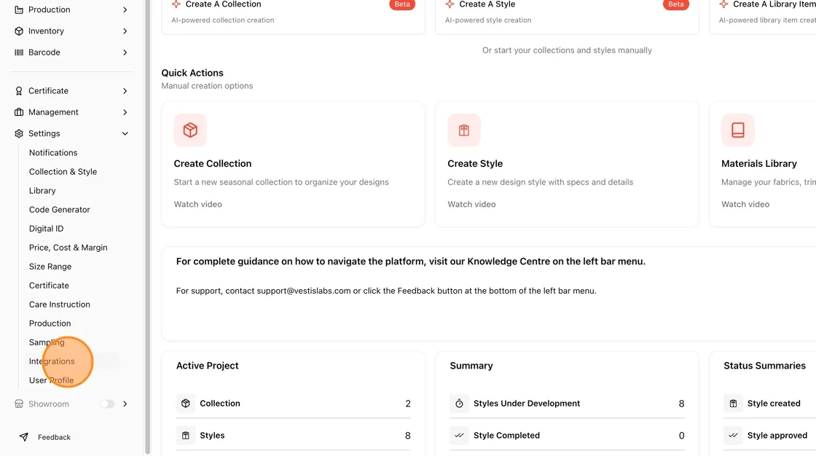Expand the Management menu chevron
This screenshot has width=816, height=456.
point(125,112)
